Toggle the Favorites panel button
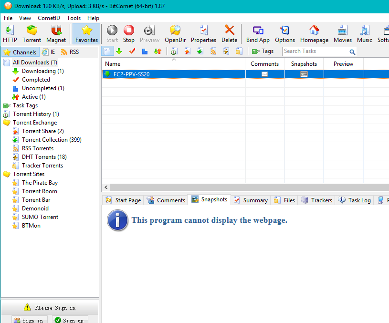This screenshot has width=389, height=323. [86, 34]
